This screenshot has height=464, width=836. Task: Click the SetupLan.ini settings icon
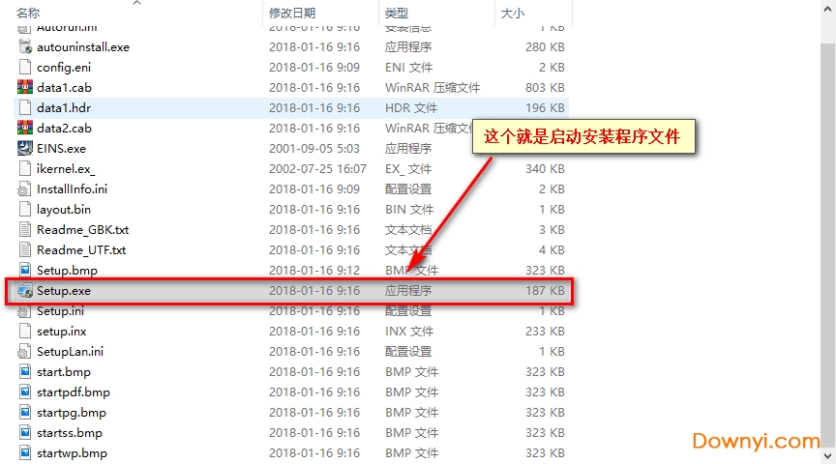click(x=25, y=352)
